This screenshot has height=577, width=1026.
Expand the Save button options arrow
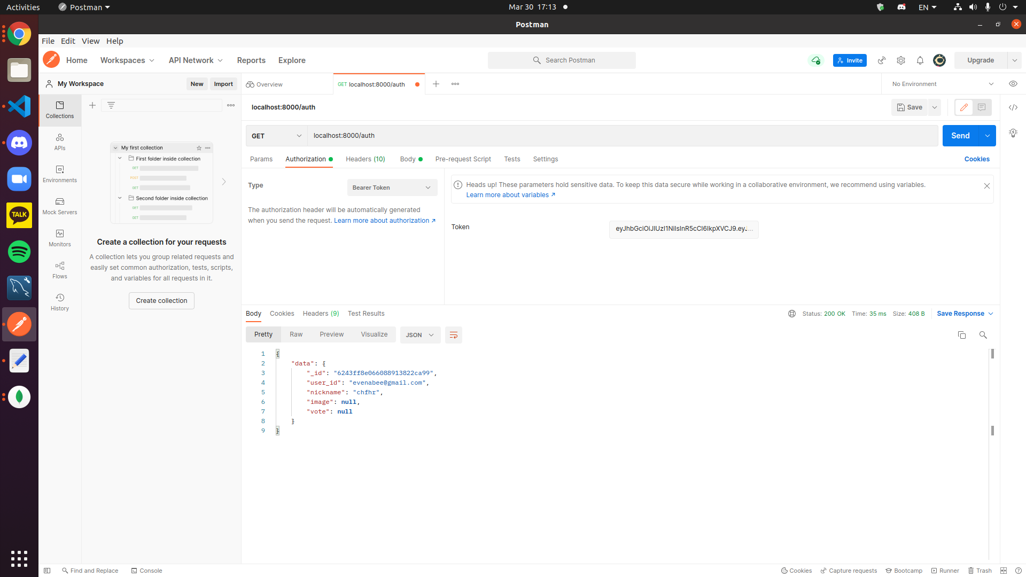[x=935, y=107]
